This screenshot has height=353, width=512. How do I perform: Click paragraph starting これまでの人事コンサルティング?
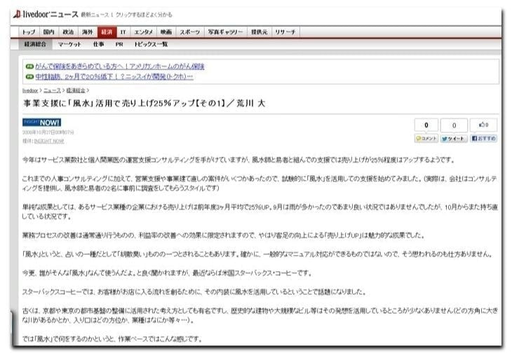pyautogui.click(x=260, y=184)
